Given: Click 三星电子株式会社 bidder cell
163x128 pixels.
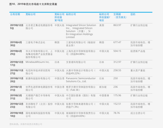Looking at the screenshot, I should coord(35,42).
